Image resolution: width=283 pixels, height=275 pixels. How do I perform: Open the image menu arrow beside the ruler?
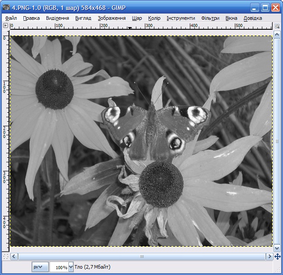(6, 26)
